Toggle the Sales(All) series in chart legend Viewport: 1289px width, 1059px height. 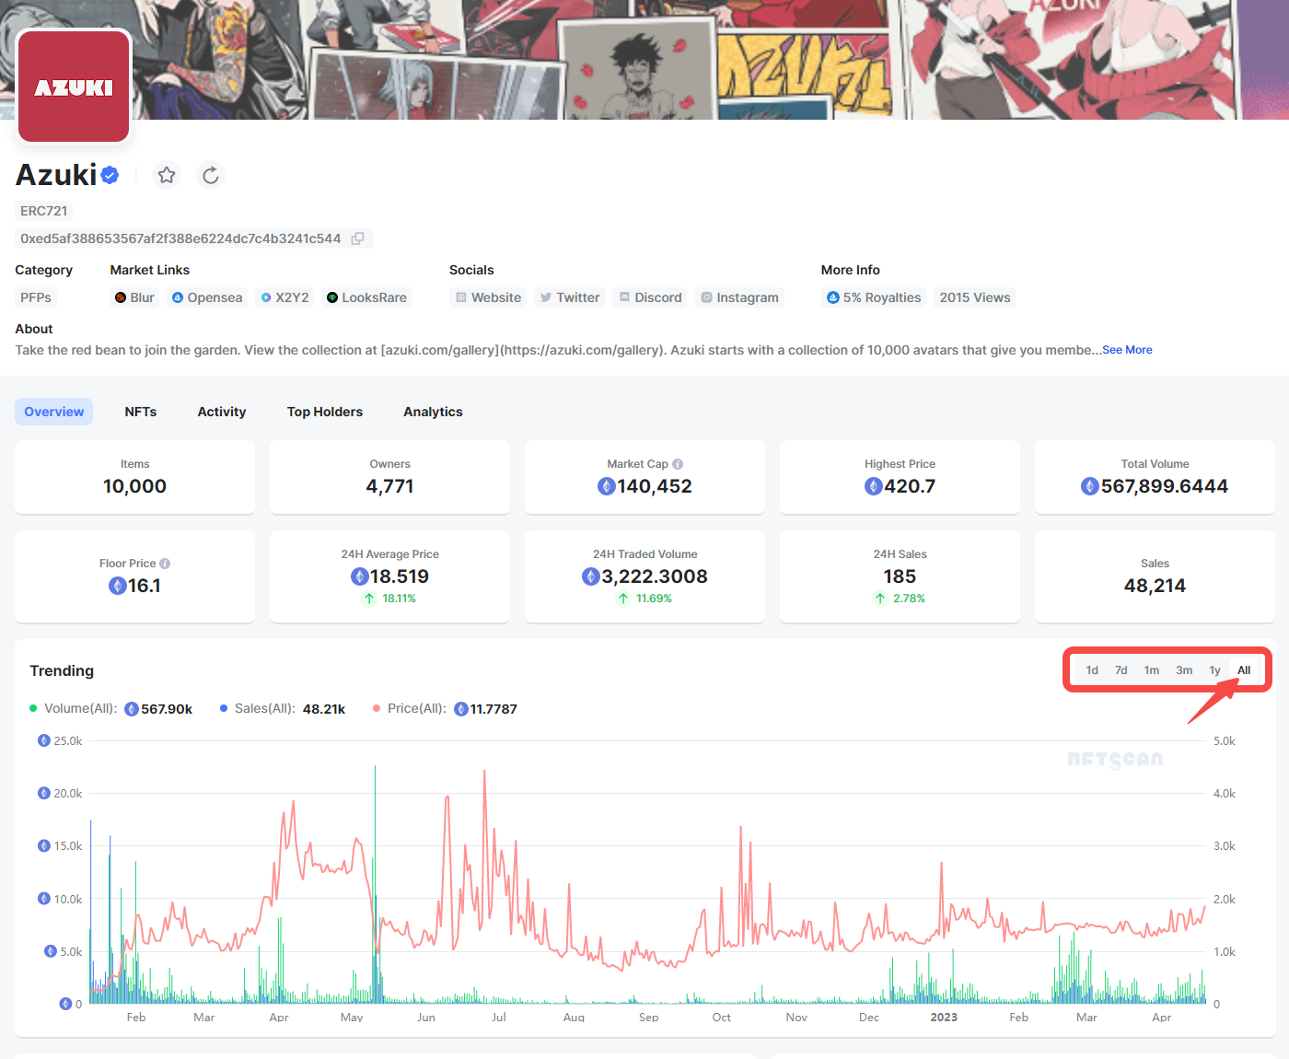(x=264, y=708)
